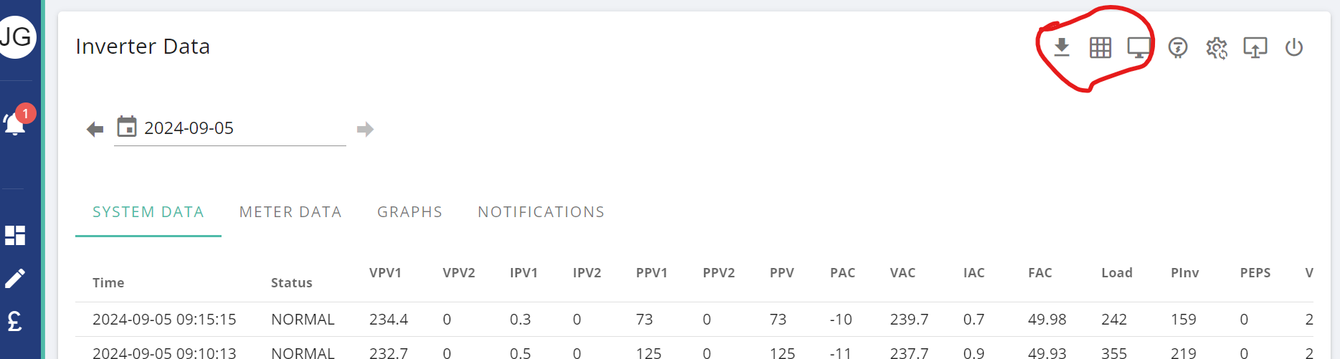Open the Notifications tab
Screen dimensions: 1340x359
tap(541, 212)
